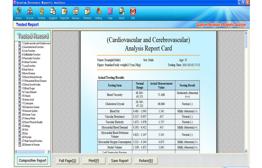262x168 pixels.
Task: Open 16.Amino Acid report
Action: click(28, 100)
